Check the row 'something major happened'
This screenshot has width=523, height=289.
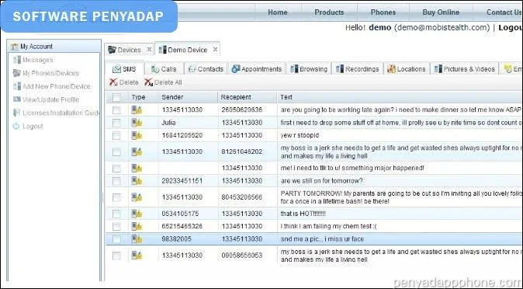(x=116, y=168)
